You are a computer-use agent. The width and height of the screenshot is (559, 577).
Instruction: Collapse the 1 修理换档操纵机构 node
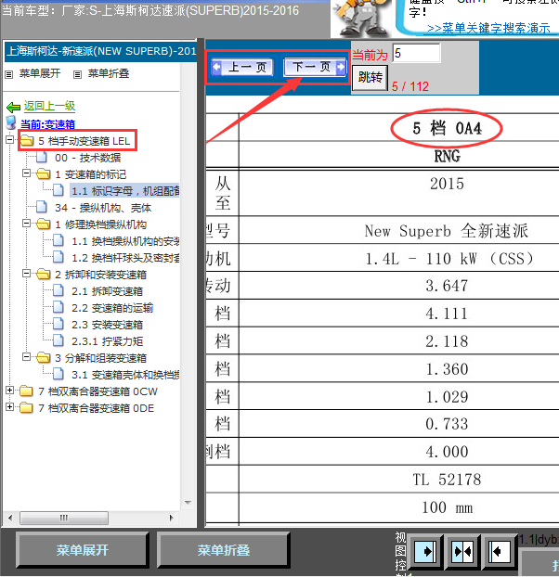point(27,223)
